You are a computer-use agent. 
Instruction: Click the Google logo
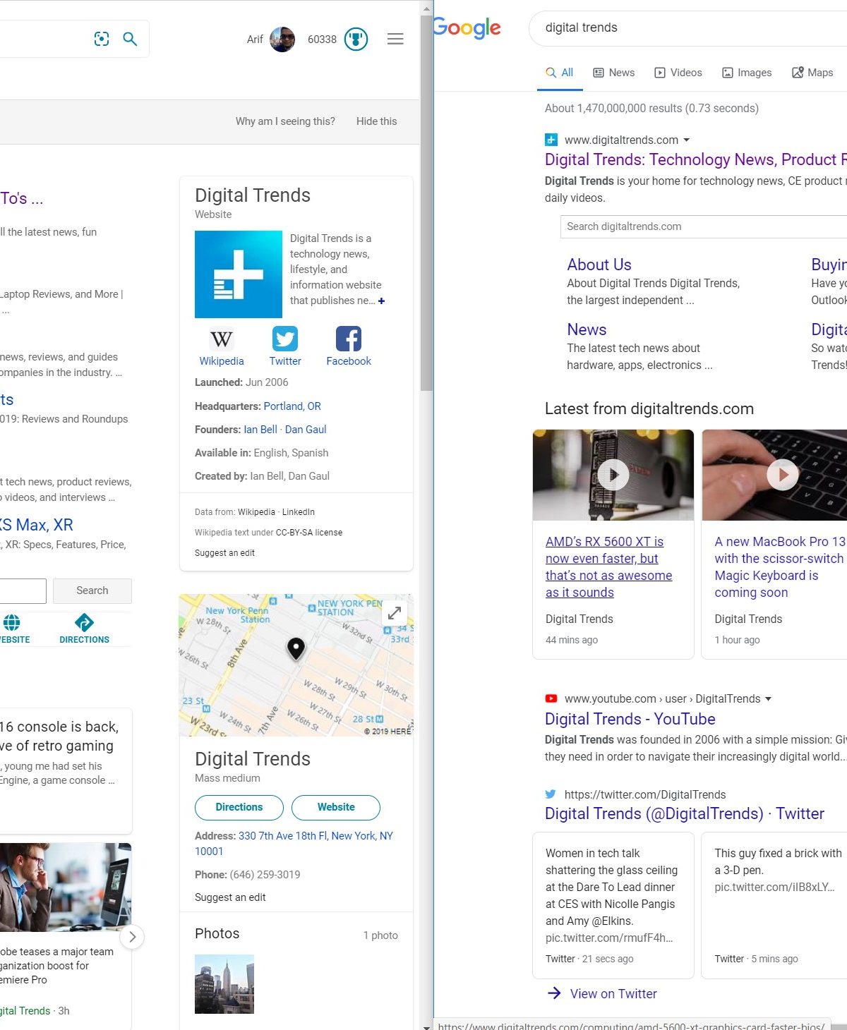[x=467, y=28]
